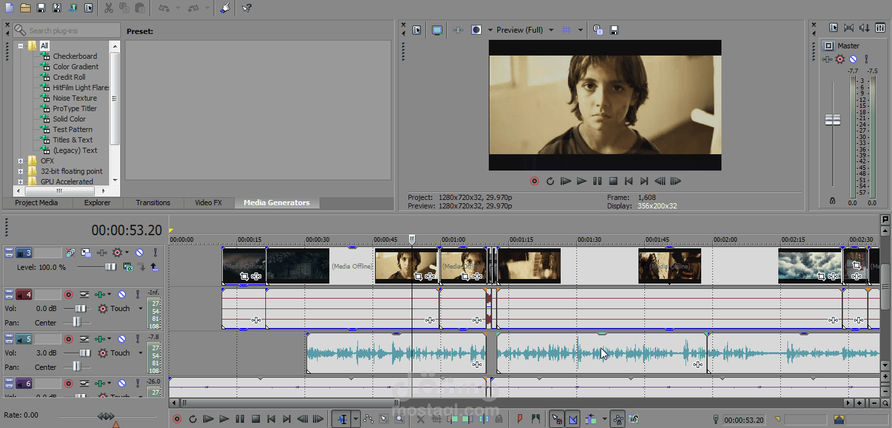Solo video track 3

point(156,252)
